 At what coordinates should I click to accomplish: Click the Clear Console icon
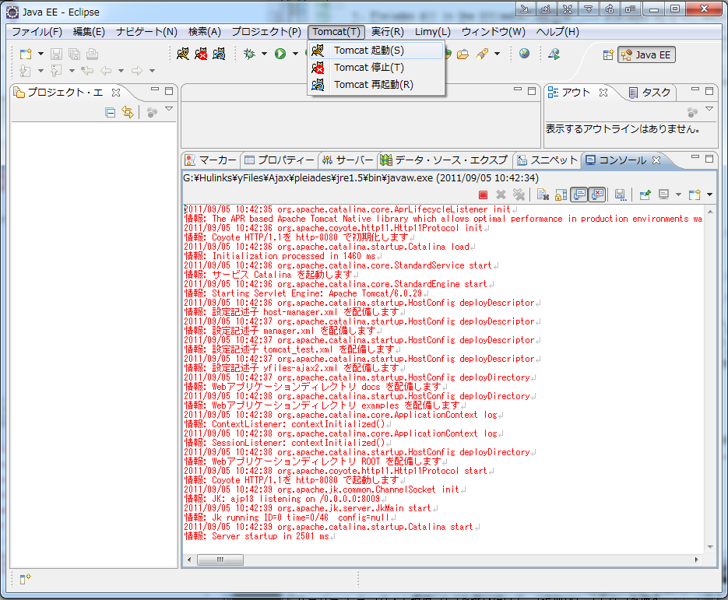point(543,195)
